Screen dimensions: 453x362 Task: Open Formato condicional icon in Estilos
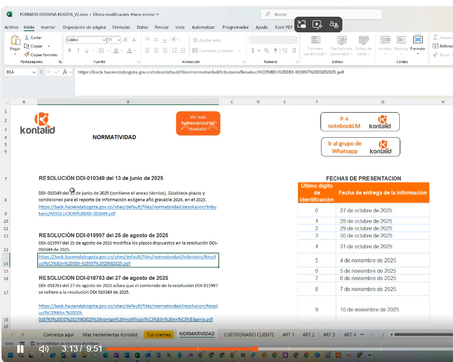click(315, 40)
